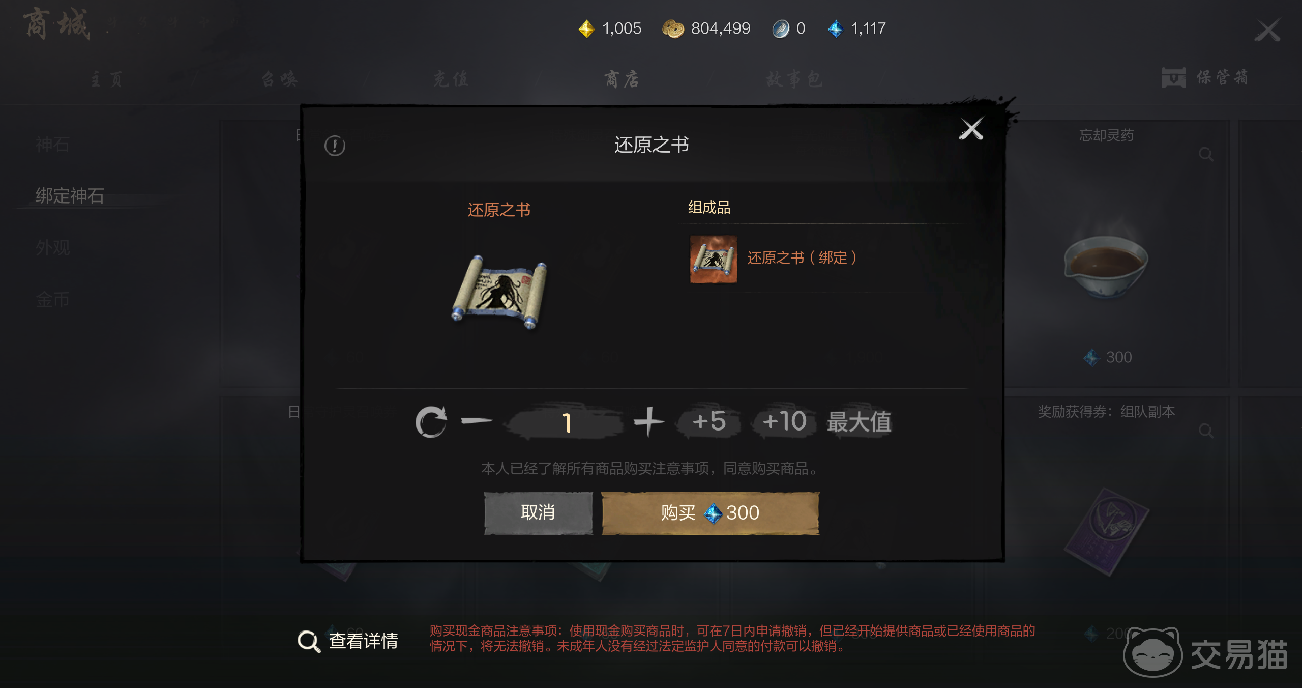Image resolution: width=1302 pixels, height=688 pixels.
Task: Click the gold coins currency icon
Action: coord(673,28)
